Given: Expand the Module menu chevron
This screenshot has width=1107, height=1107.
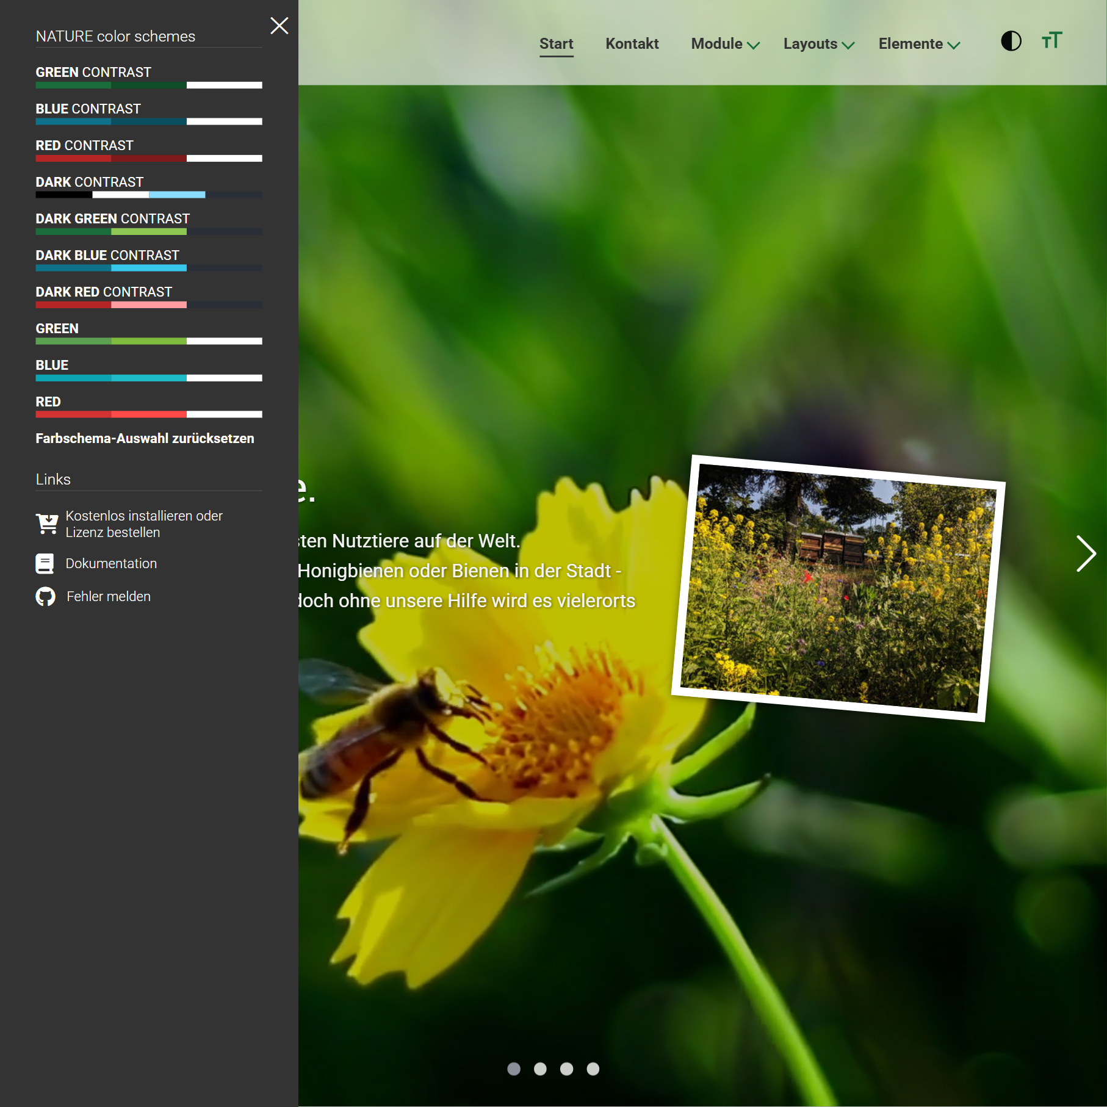Looking at the screenshot, I should 753,45.
